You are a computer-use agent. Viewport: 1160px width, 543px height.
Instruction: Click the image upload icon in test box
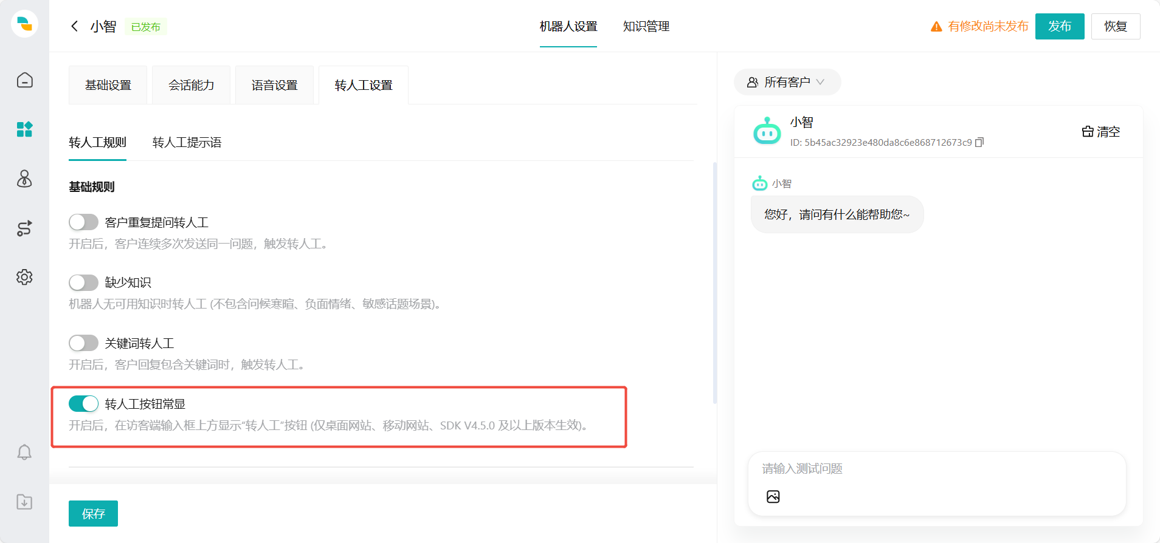[x=773, y=497]
